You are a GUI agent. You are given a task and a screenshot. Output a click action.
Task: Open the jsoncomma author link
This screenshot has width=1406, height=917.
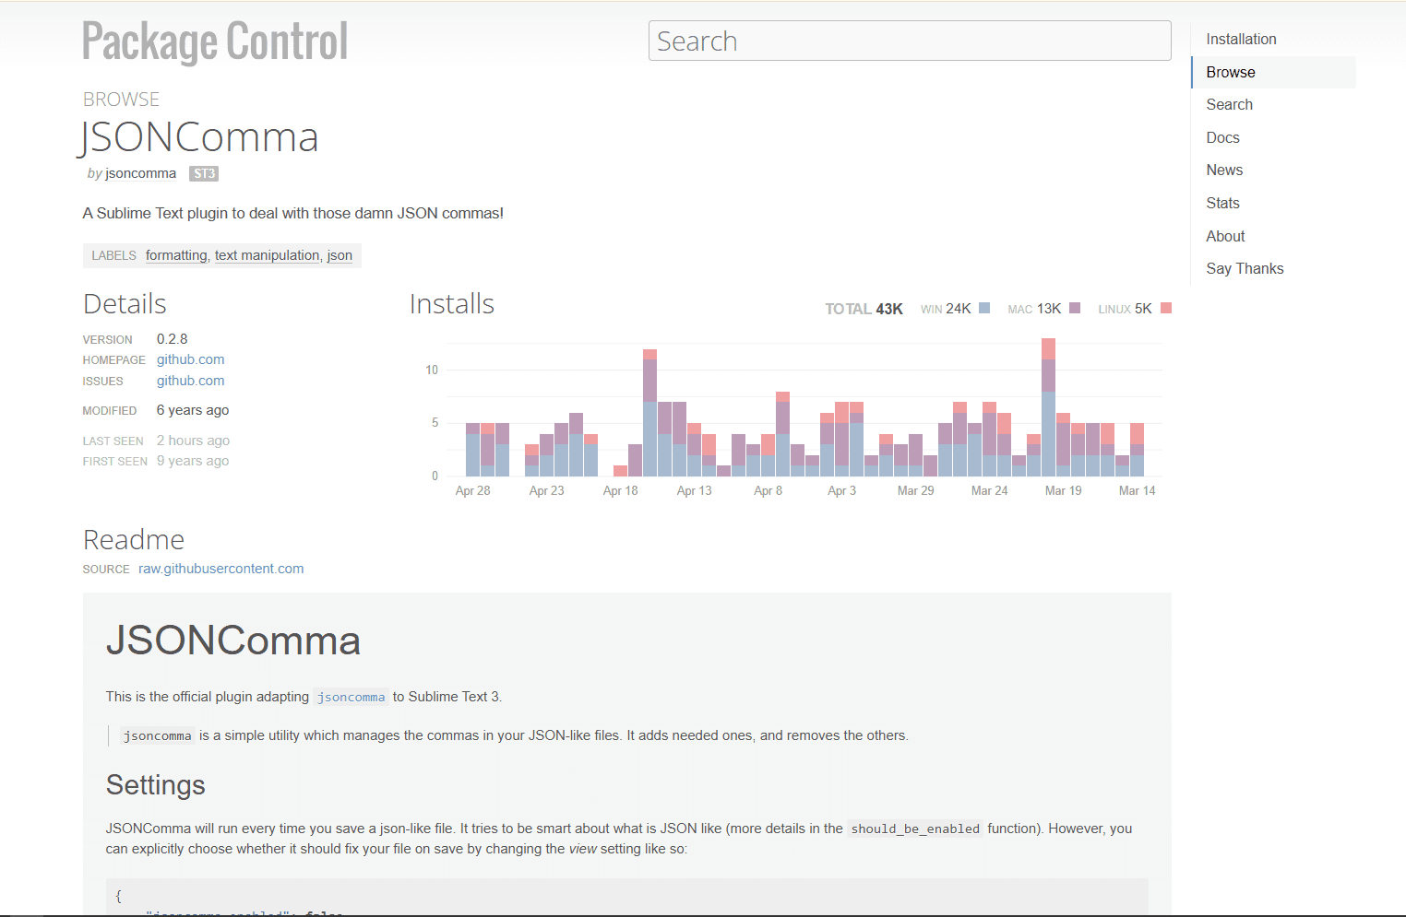(140, 173)
